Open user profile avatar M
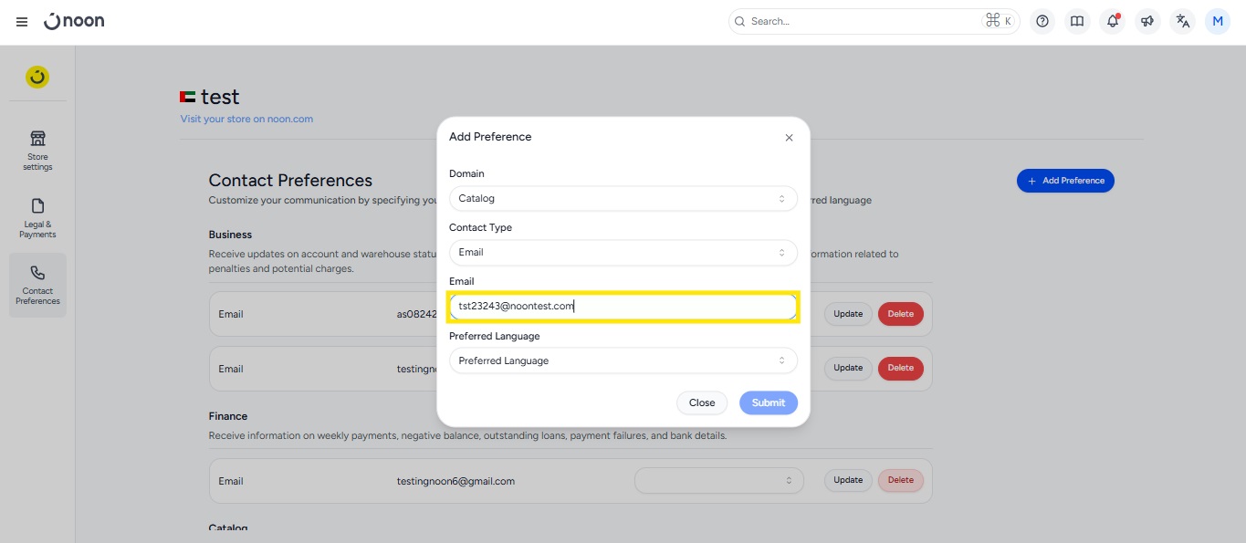 coord(1218,22)
